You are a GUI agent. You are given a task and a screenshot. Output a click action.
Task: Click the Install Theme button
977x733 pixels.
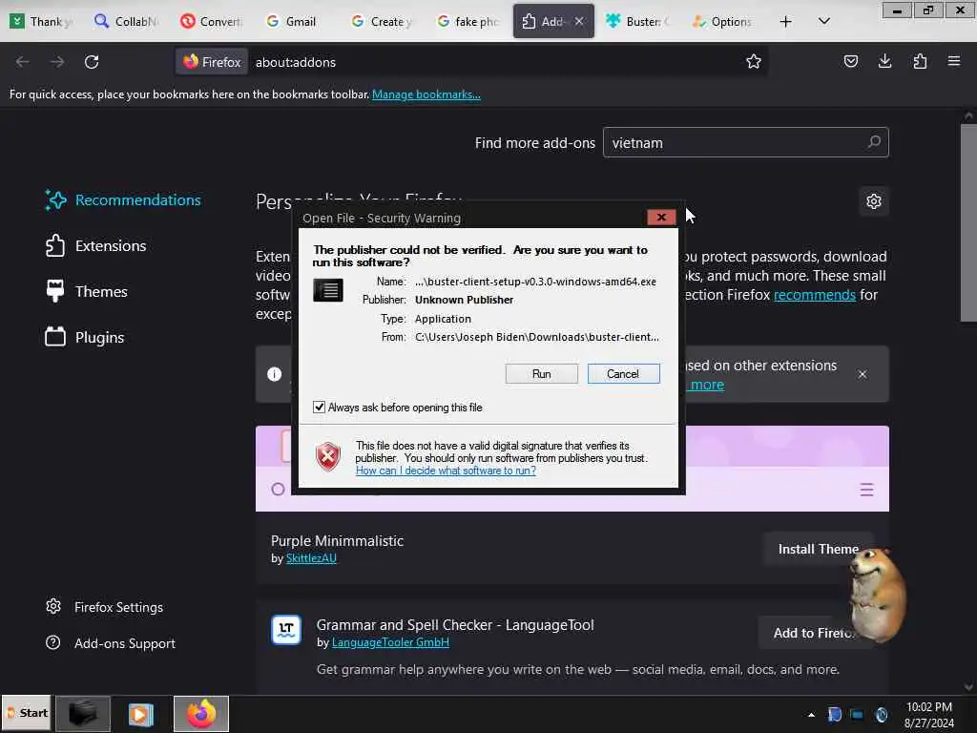(x=818, y=549)
